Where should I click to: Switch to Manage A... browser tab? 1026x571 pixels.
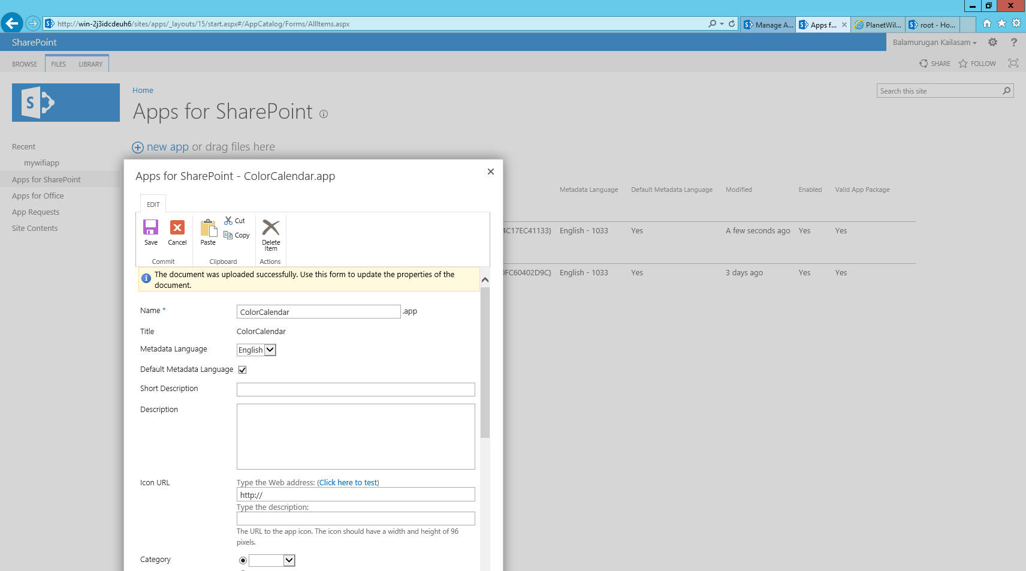(768, 25)
